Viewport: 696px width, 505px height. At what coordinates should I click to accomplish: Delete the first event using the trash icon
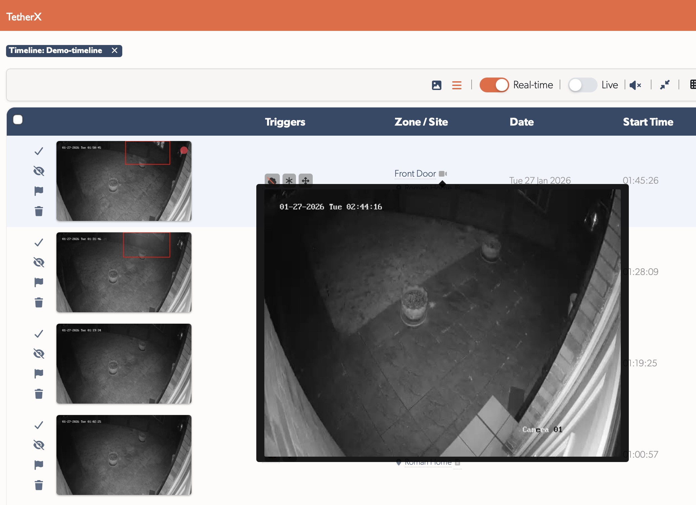click(39, 211)
